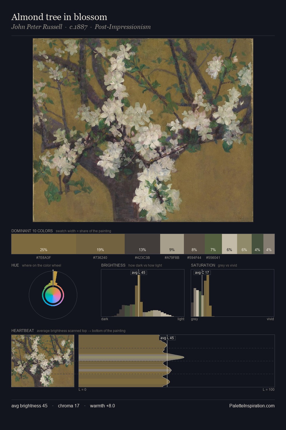
Task: Click the 'dark' axis label
Action: pyautogui.click(x=105, y=319)
